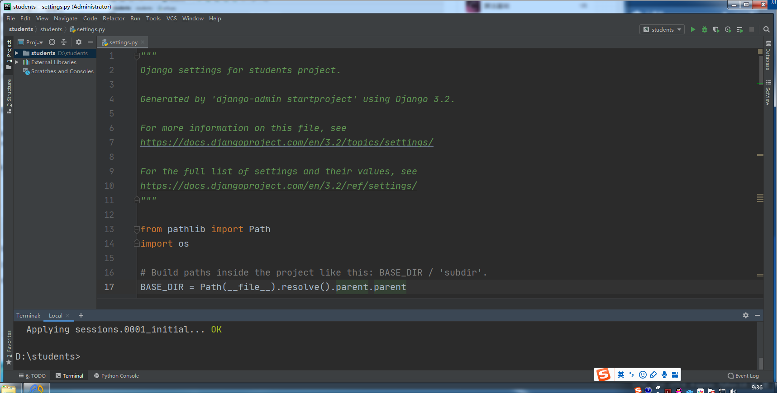Open Sogou emoji smiley panel
The width and height of the screenshot is (777, 393).
(x=643, y=374)
